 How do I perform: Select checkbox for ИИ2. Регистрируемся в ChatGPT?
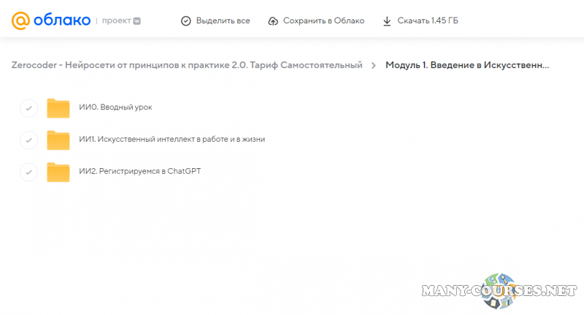28,172
